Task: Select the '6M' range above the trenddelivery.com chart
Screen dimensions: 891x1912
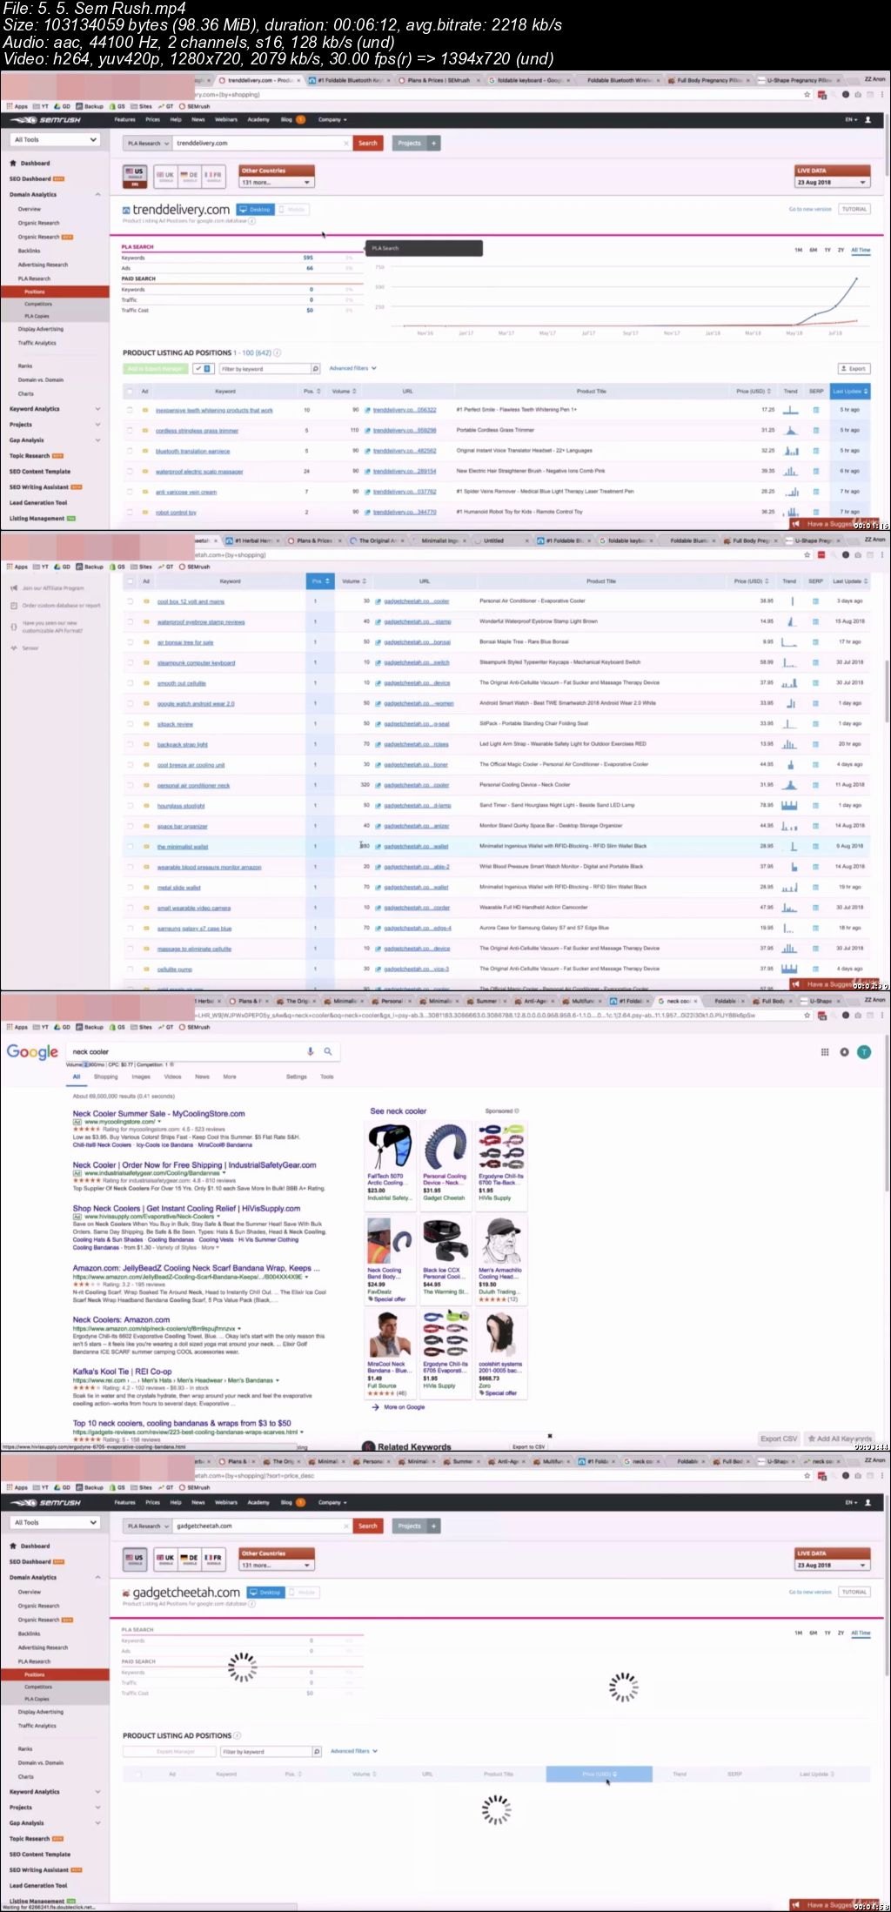Action: (813, 250)
